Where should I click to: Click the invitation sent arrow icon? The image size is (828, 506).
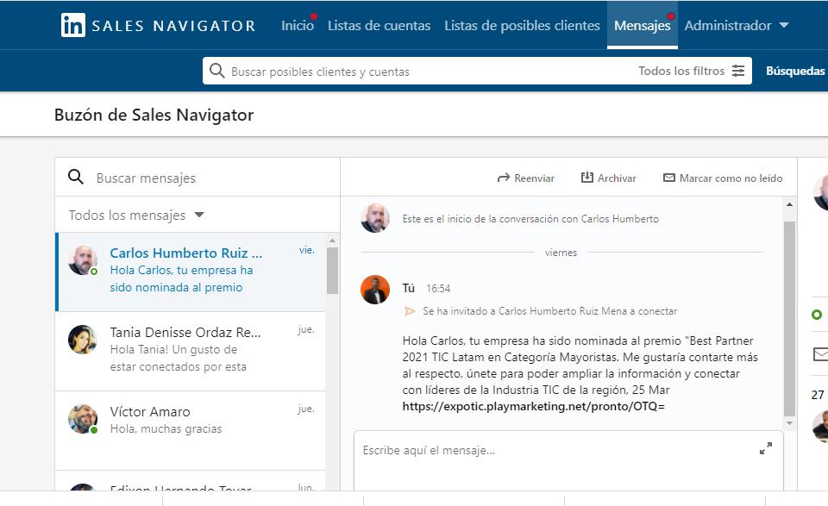(x=410, y=311)
